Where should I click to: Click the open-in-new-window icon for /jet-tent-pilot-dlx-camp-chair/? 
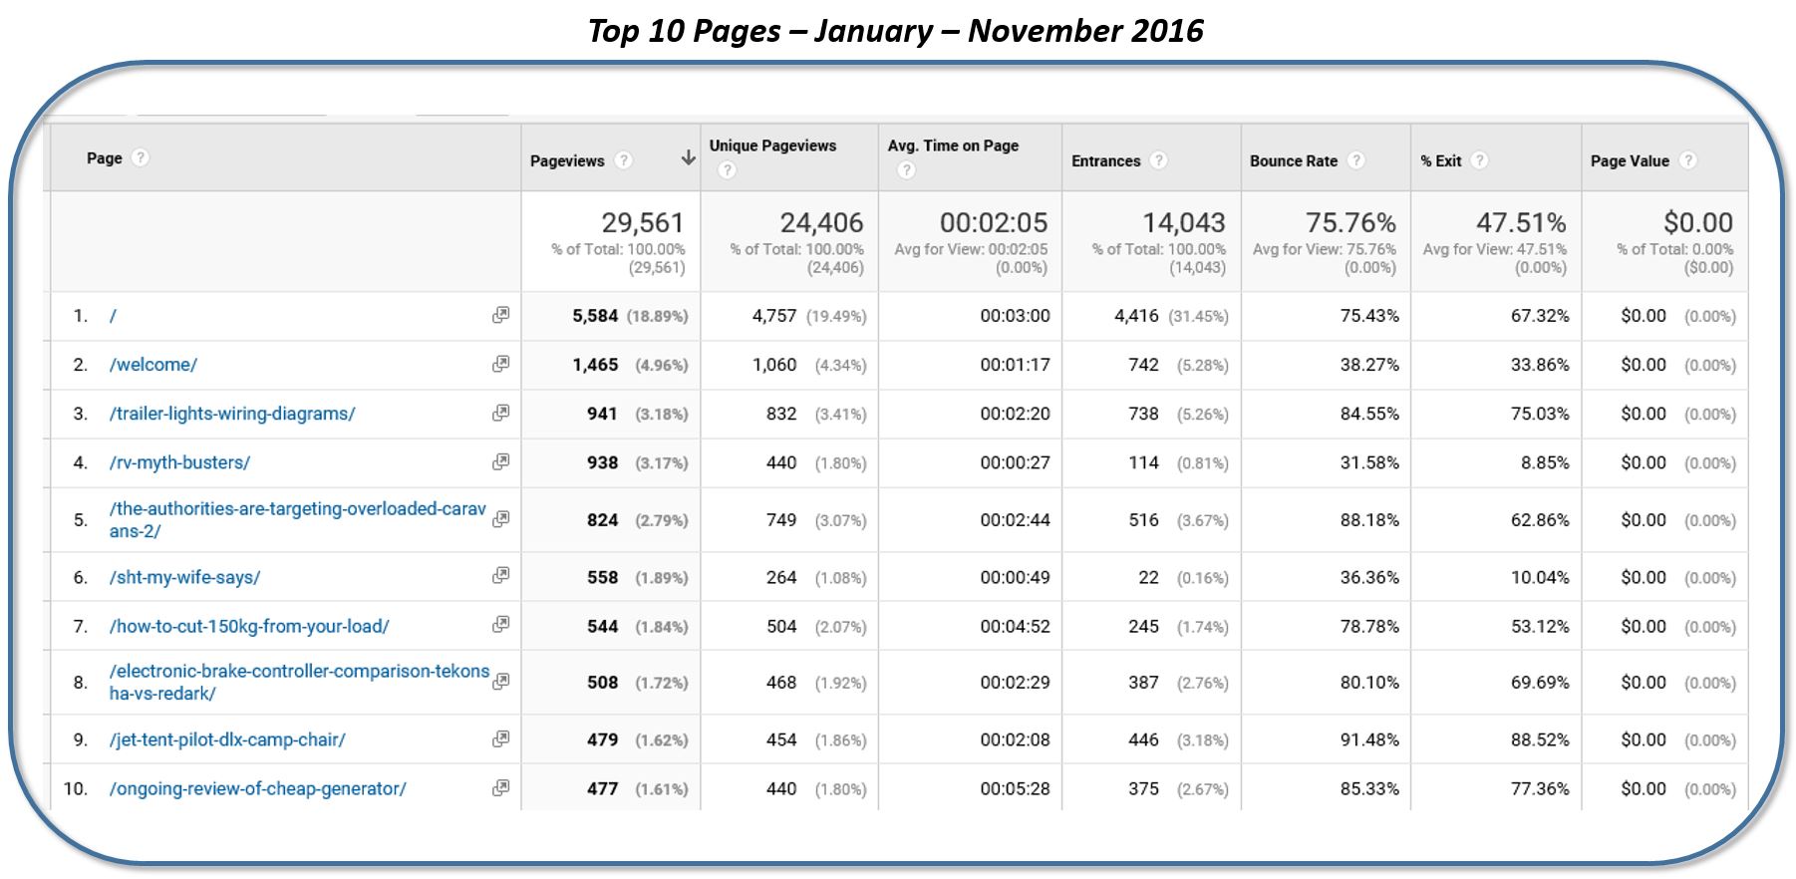click(x=501, y=738)
